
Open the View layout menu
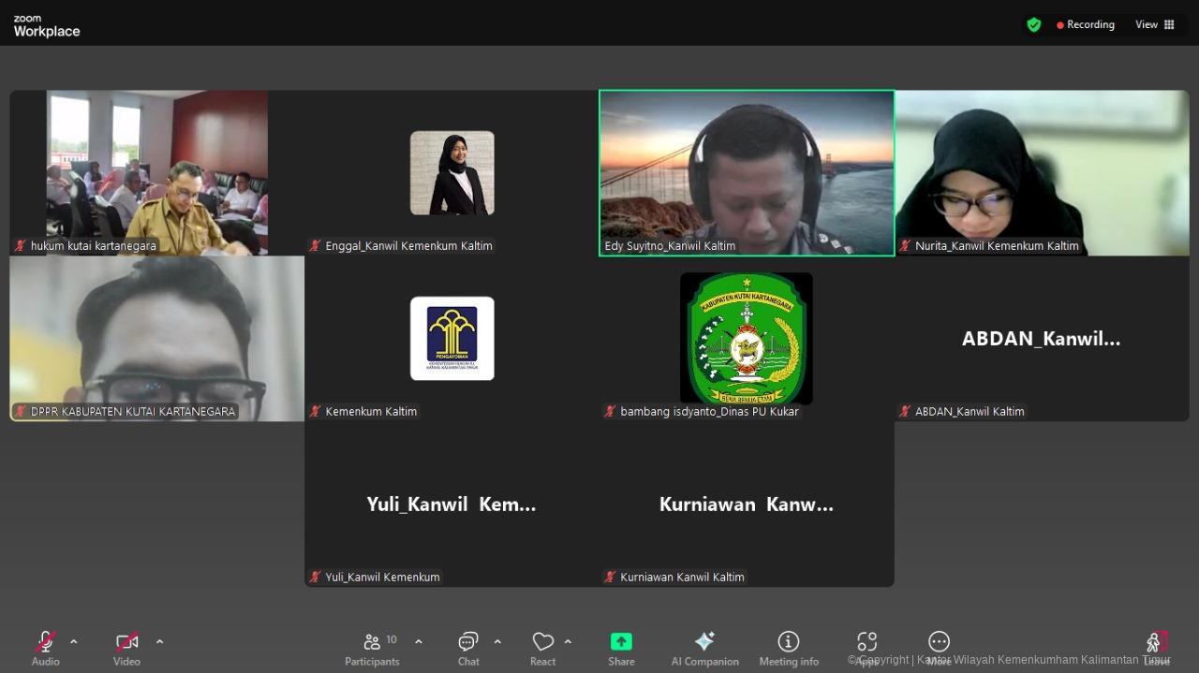1155,25
